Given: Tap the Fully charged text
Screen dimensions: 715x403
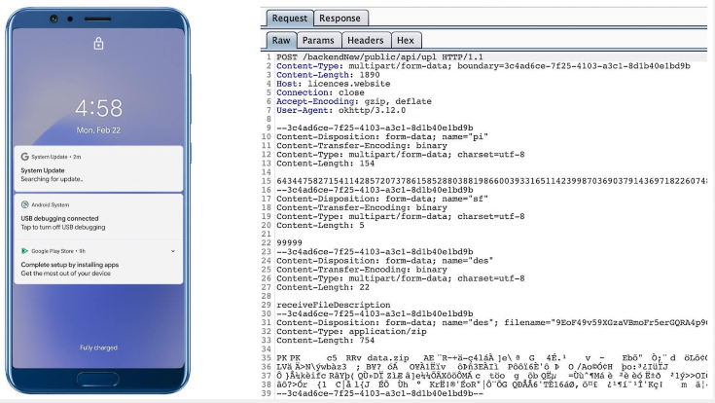Looking at the screenshot, I should (98, 348).
